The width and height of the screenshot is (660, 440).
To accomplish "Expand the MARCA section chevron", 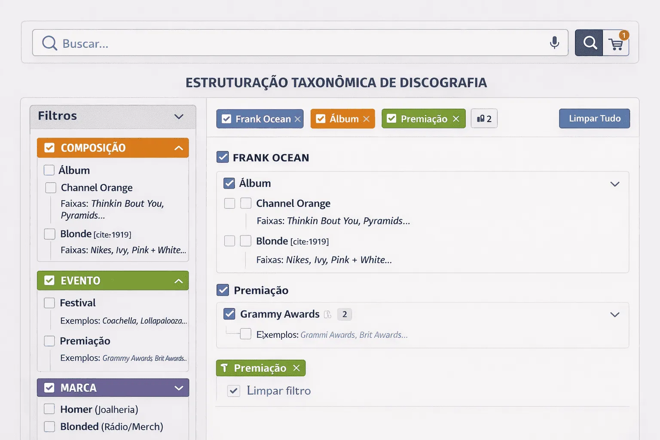I will coord(179,388).
